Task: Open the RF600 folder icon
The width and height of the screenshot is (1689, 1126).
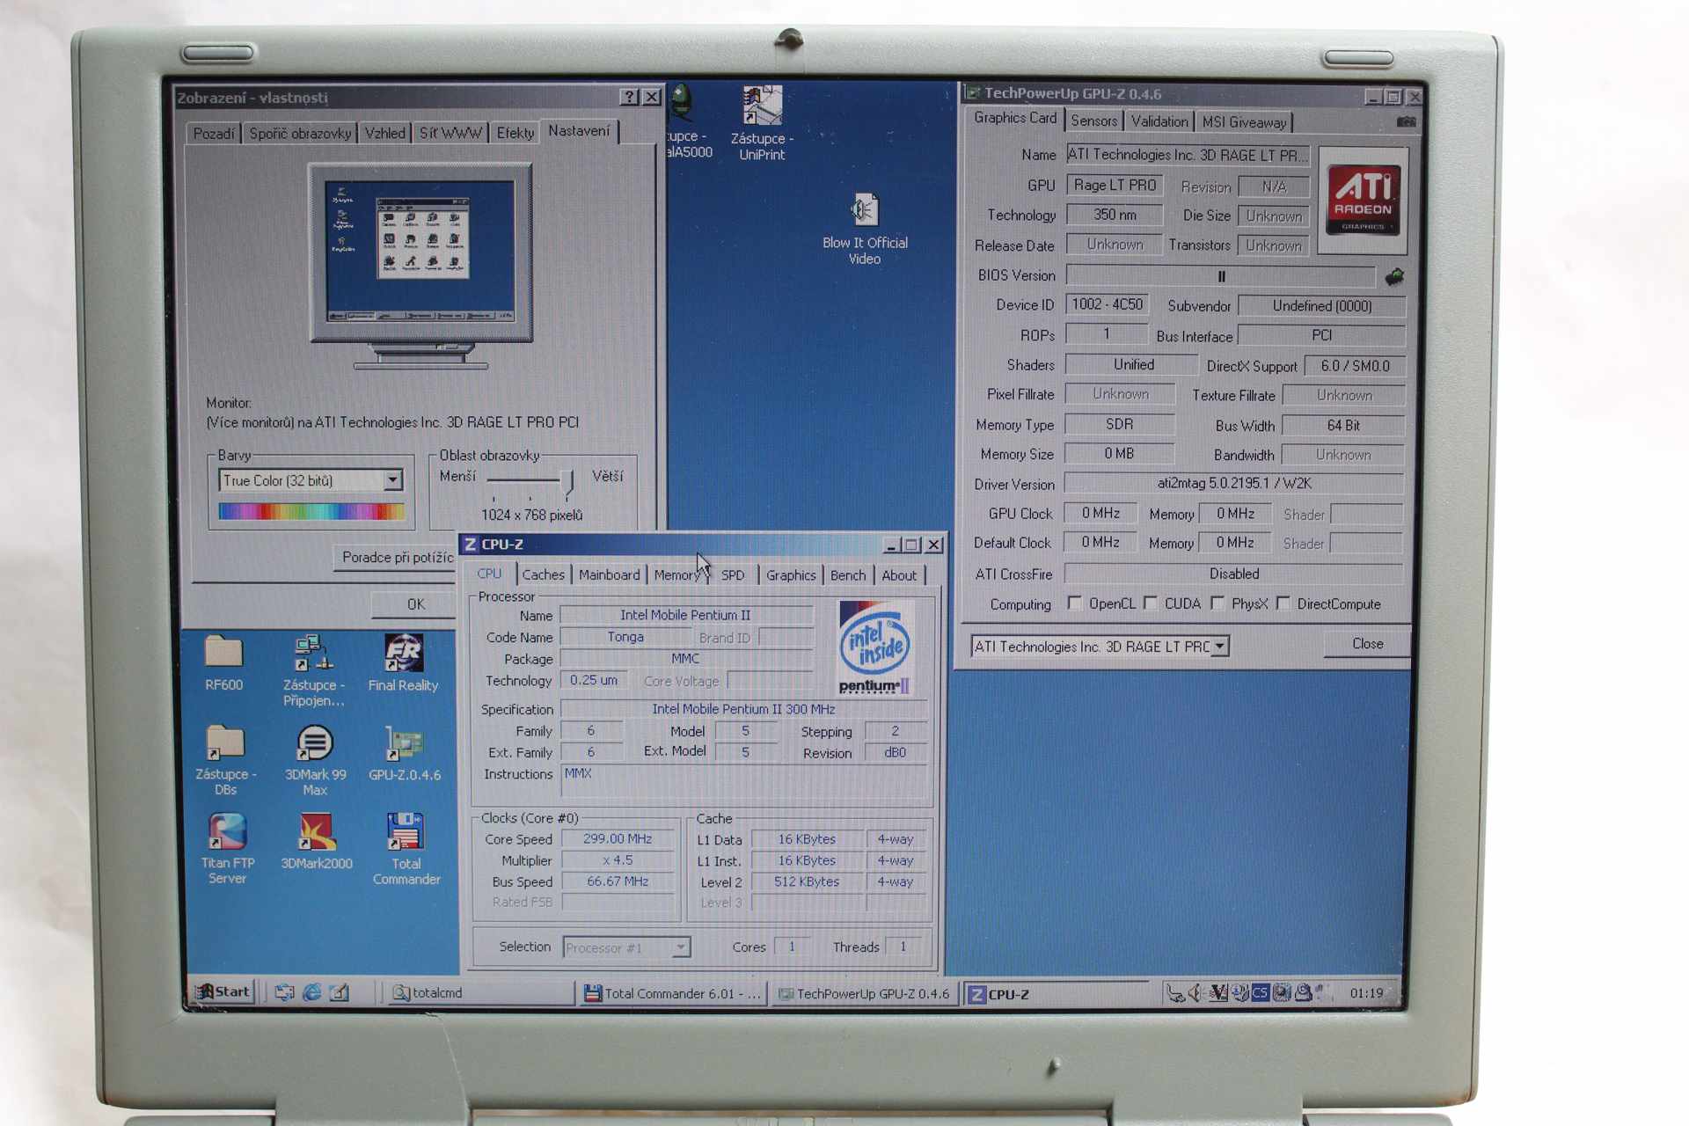Action: pyautogui.click(x=223, y=653)
